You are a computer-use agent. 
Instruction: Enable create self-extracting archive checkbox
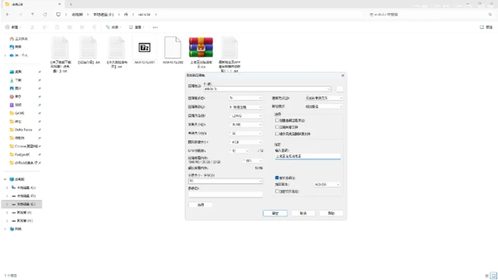coord(277,121)
